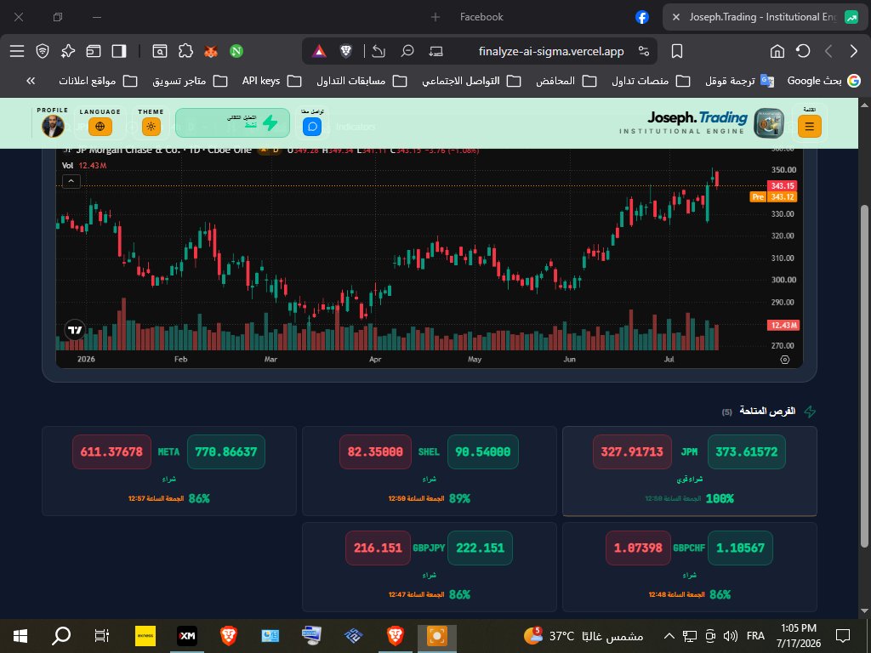The width and height of the screenshot is (871, 653).
Task: Open the blue contact chat button
Action: 312,127
